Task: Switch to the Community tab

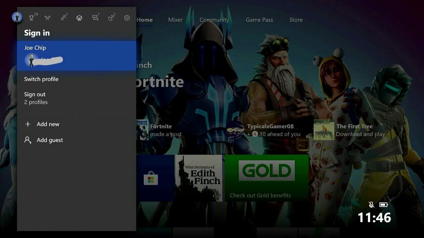Action: [214, 20]
